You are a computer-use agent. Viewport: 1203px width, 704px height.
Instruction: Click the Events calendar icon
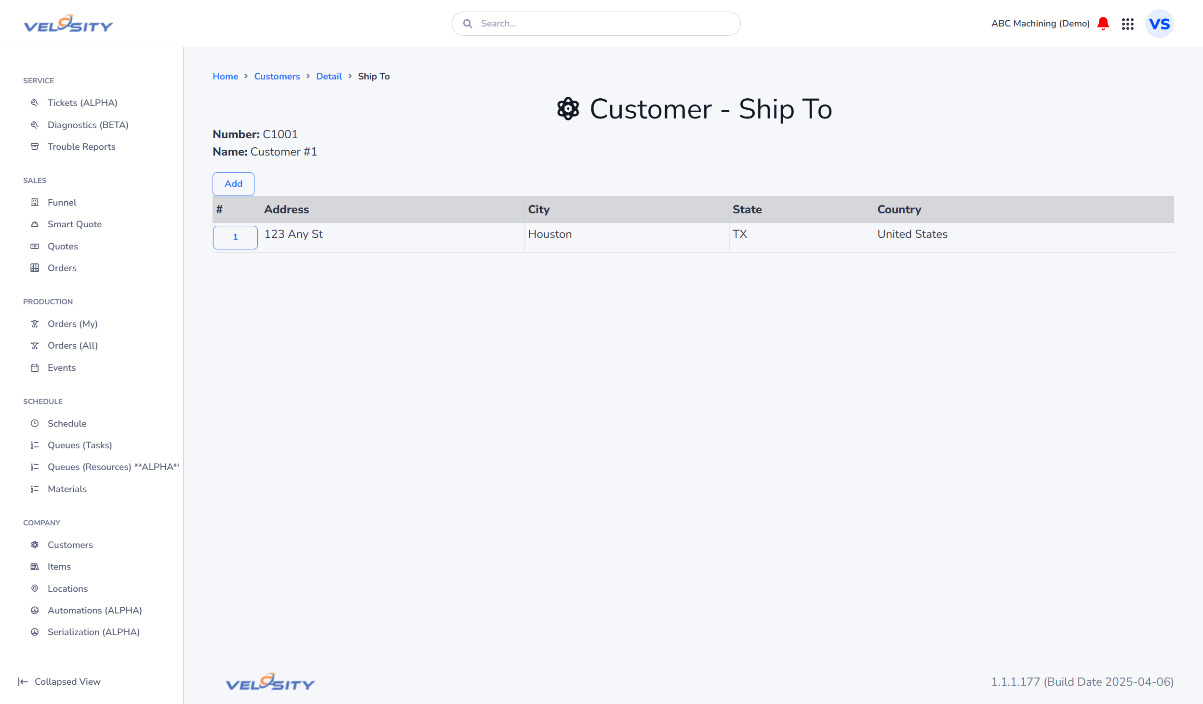pyautogui.click(x=35, y=367)
